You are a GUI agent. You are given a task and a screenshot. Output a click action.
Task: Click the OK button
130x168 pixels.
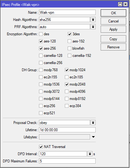(113, 13)
